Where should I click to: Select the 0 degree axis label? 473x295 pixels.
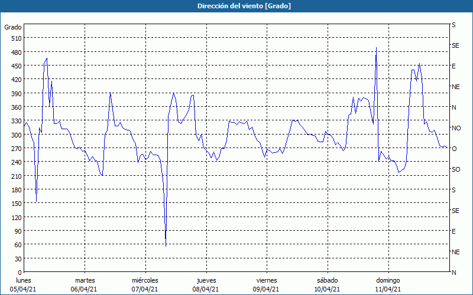(20, 273)
